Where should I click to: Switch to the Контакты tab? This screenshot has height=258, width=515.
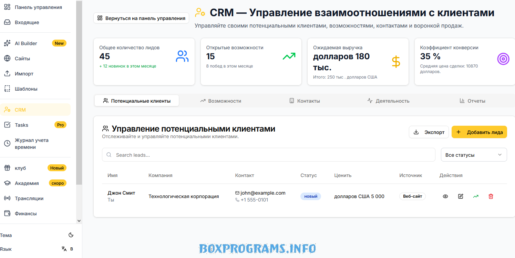pos(305,101)
